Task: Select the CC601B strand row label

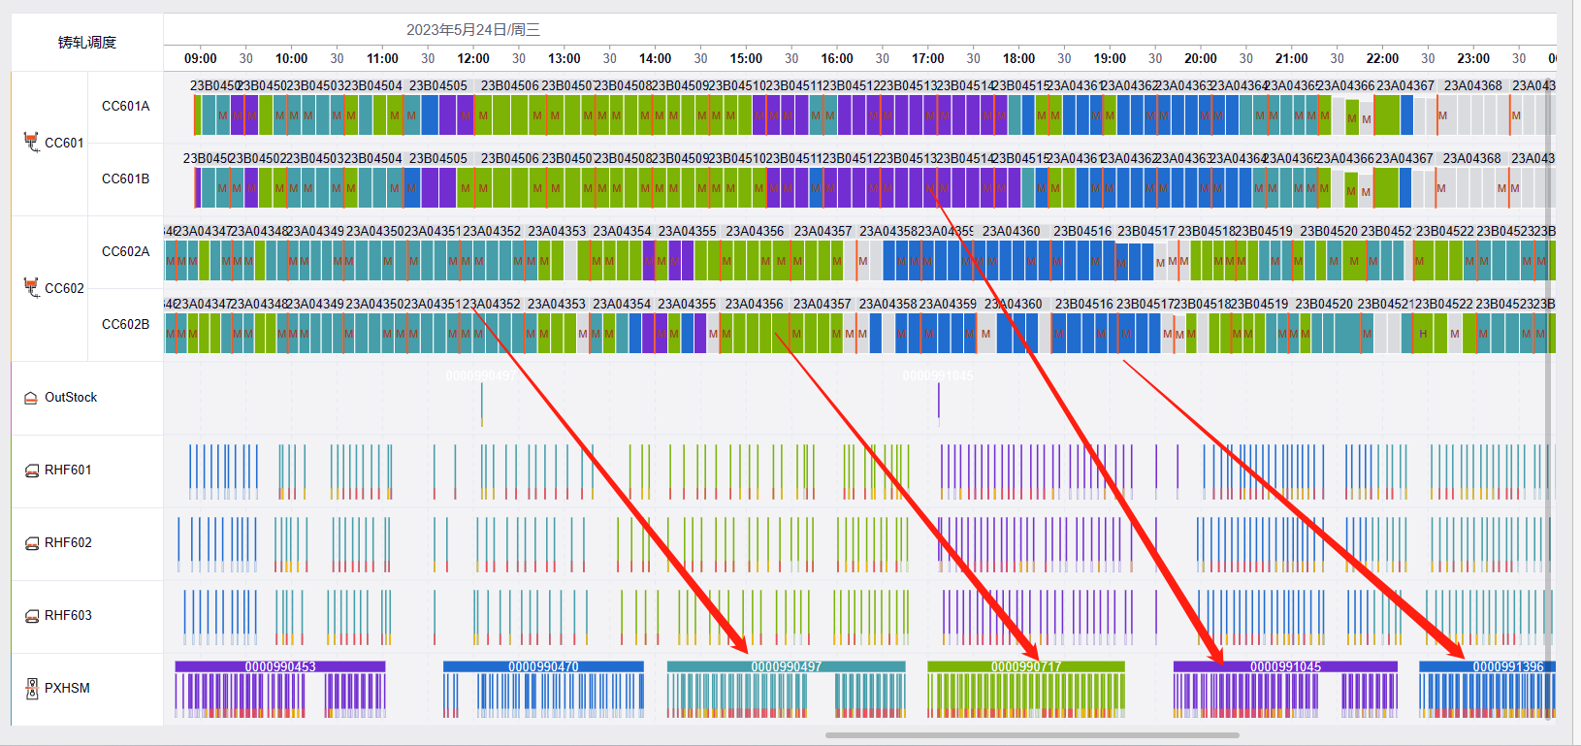Action: point(125,178)
